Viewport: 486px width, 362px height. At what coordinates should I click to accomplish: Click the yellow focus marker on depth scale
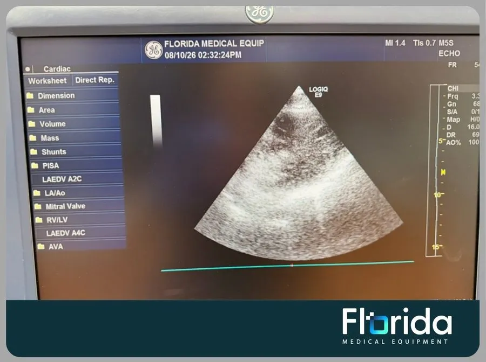[443, 172]
